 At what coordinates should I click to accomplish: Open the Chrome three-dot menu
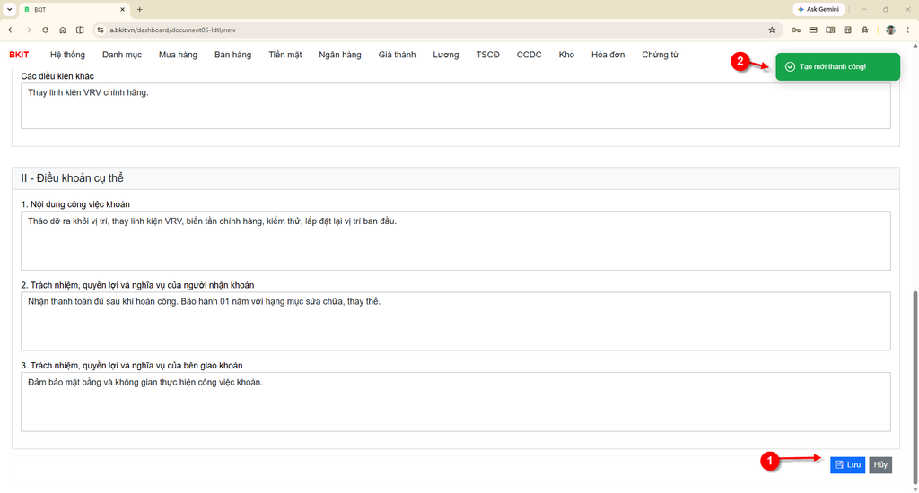[x=908, y=30]
